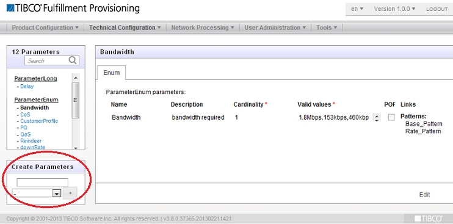
Task: Click the Cardinality value 1
Action: pos(236,117)
